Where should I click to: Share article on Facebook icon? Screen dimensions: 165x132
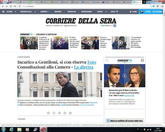pos(48,113)
